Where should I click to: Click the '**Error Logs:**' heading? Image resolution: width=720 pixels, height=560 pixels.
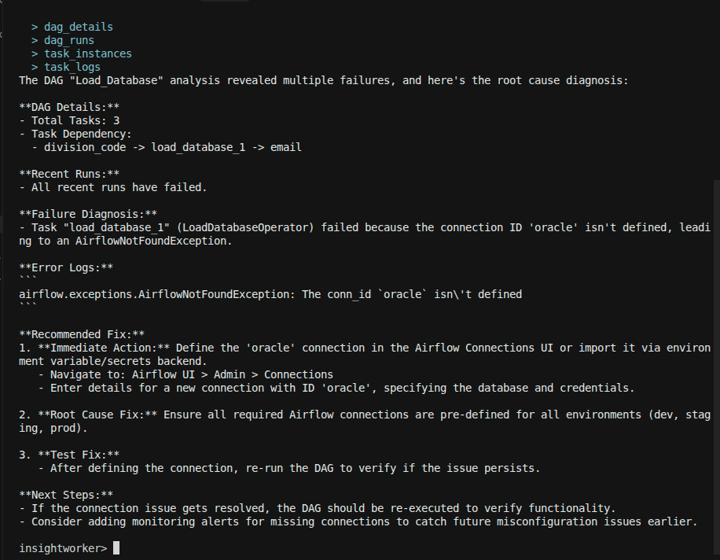(66, 267)
